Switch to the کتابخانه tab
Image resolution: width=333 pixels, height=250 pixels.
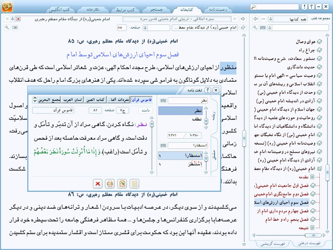[x=187, y=10]
